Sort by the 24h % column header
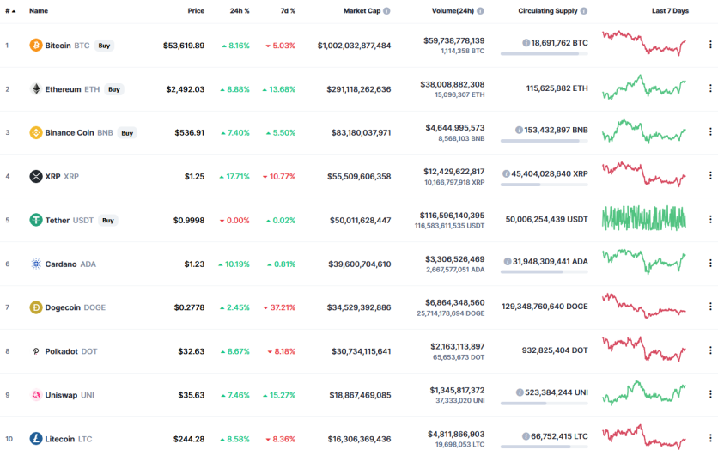The height and width of the screenshot is (456, 718). [x=240, y=11]
